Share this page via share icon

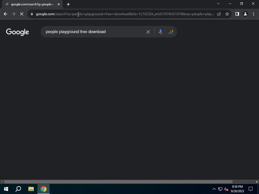pos(219,14)
